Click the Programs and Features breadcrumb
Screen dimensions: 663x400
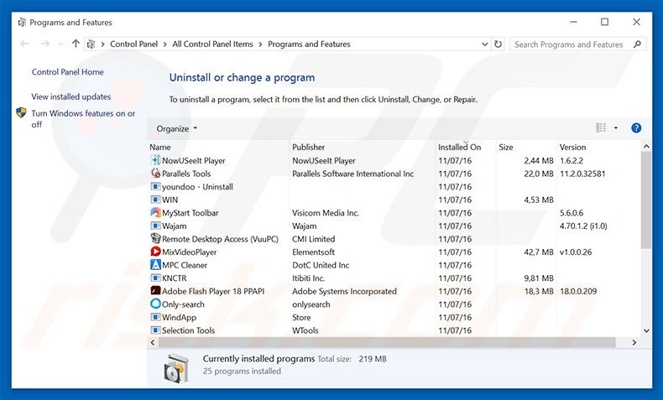pos(309,44)
